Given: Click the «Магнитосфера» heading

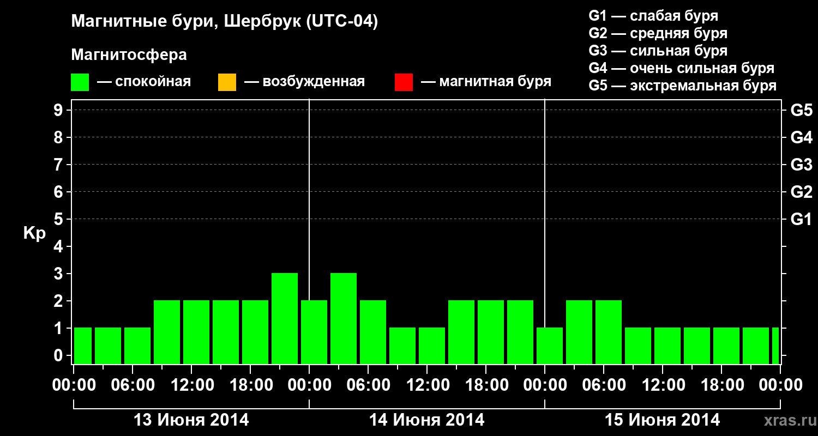Looking at the screenshot, I should coord(129,55).
